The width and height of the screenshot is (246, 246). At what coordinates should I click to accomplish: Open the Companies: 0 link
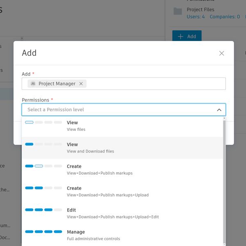[225, 17]
